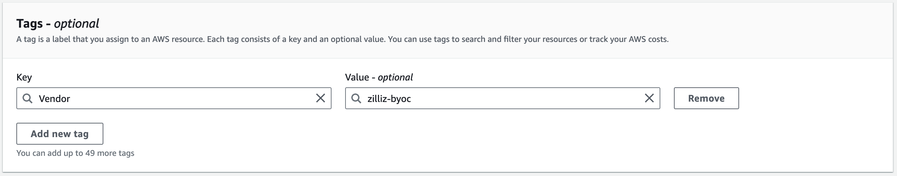Click the "Value - optional" field label
897x176 pixels.
(379, 77)
